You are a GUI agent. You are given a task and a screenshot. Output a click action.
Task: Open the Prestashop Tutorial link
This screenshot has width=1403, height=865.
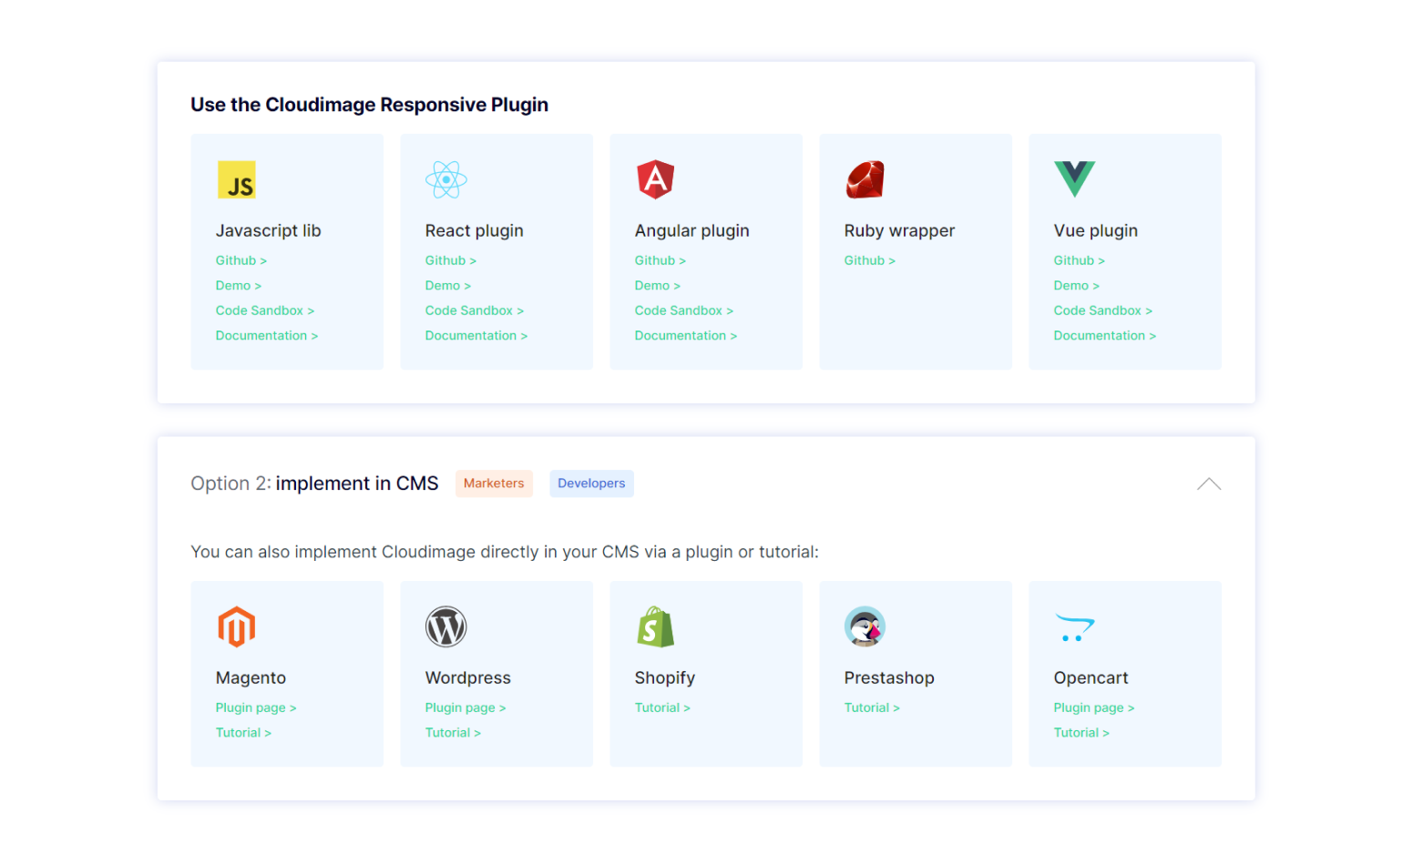(872, 707)
